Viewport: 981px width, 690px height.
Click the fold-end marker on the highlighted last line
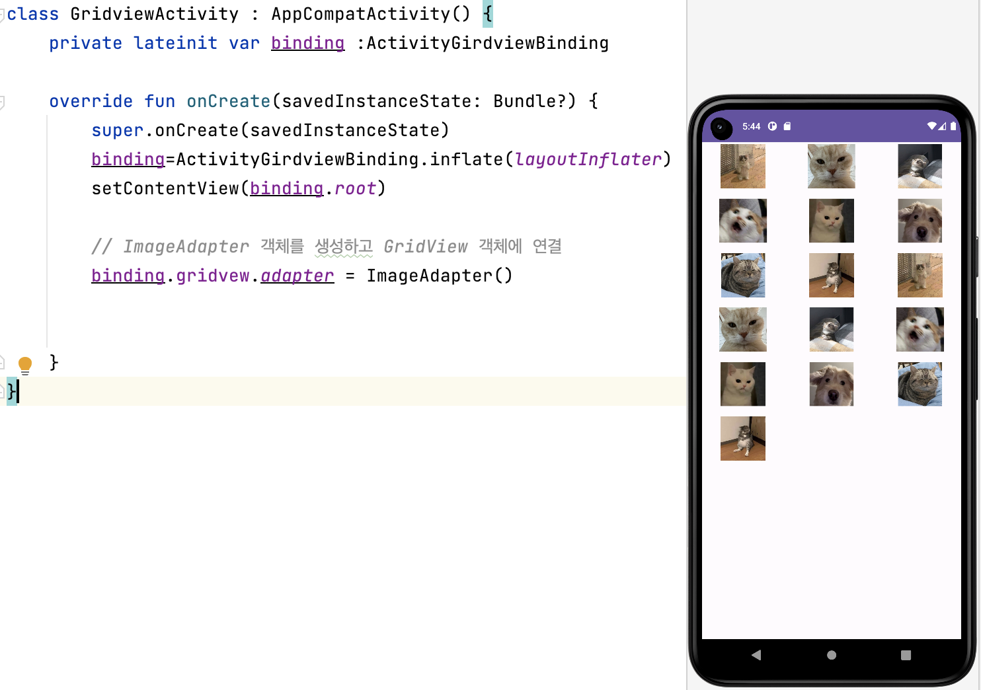2,391
